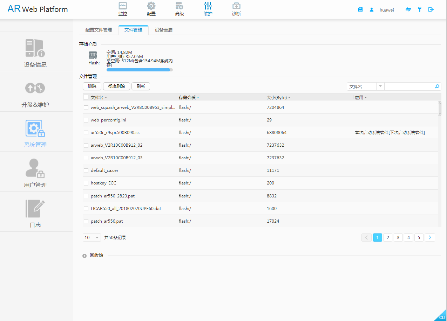Click the search magnifier icon
Screen dimensions: 447x321
pos(437,86)
